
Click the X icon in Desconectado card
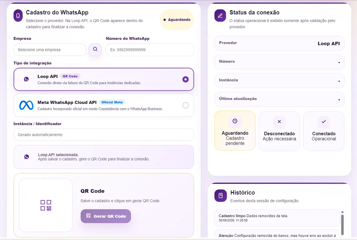pyautogui.click(x=279, y=122)
